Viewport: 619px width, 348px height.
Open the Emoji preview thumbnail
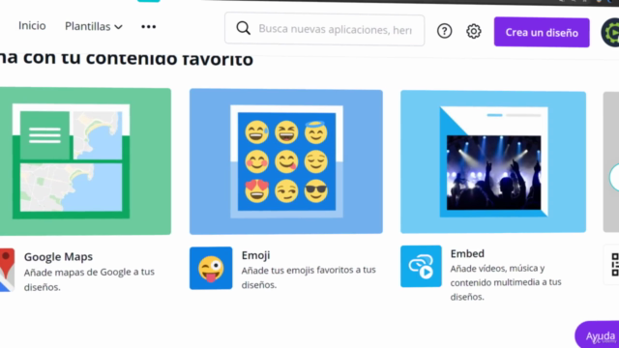[286, 161]
